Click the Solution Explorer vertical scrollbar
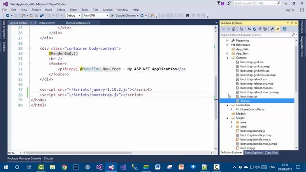Viewport: 306px width, 172px height. click(296, 68)
